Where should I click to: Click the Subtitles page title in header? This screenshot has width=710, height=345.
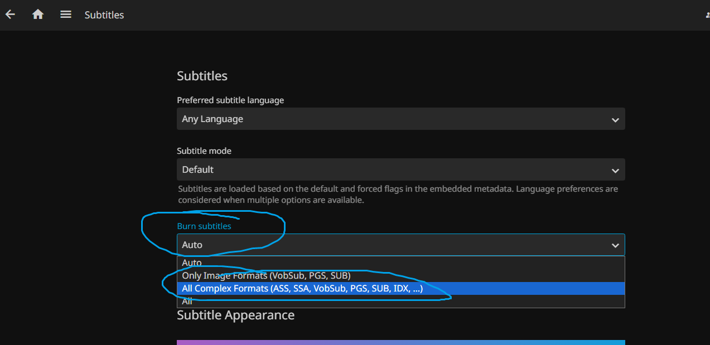click(x=104, y=15)
